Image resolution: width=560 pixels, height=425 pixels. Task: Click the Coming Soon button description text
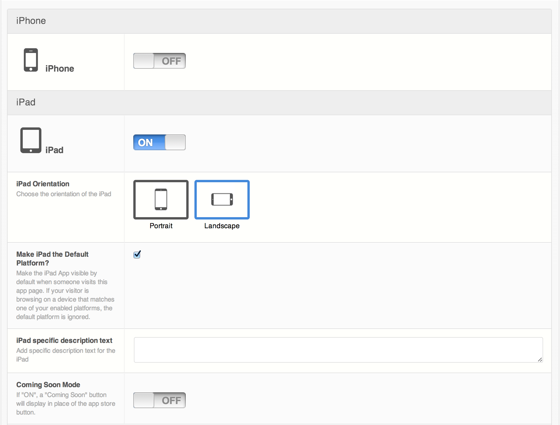pyautogui.click(x=66, y=403)
